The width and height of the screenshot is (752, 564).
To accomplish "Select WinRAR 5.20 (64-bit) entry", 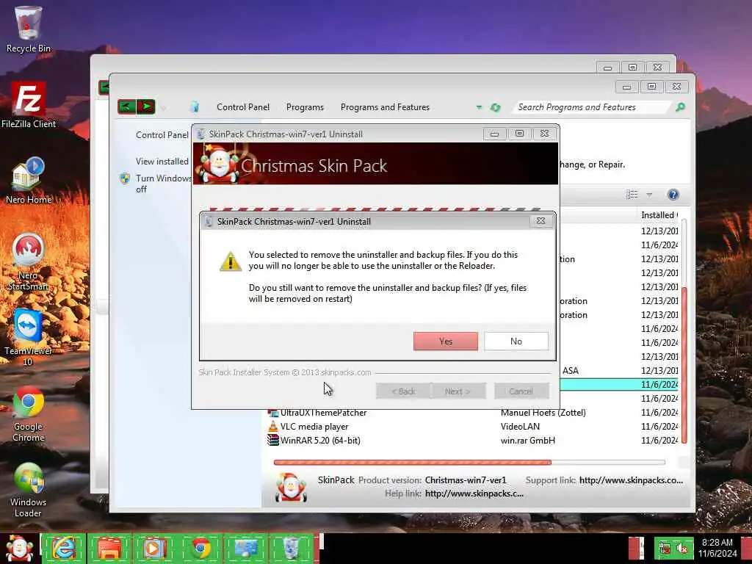I will coord(320,441).
